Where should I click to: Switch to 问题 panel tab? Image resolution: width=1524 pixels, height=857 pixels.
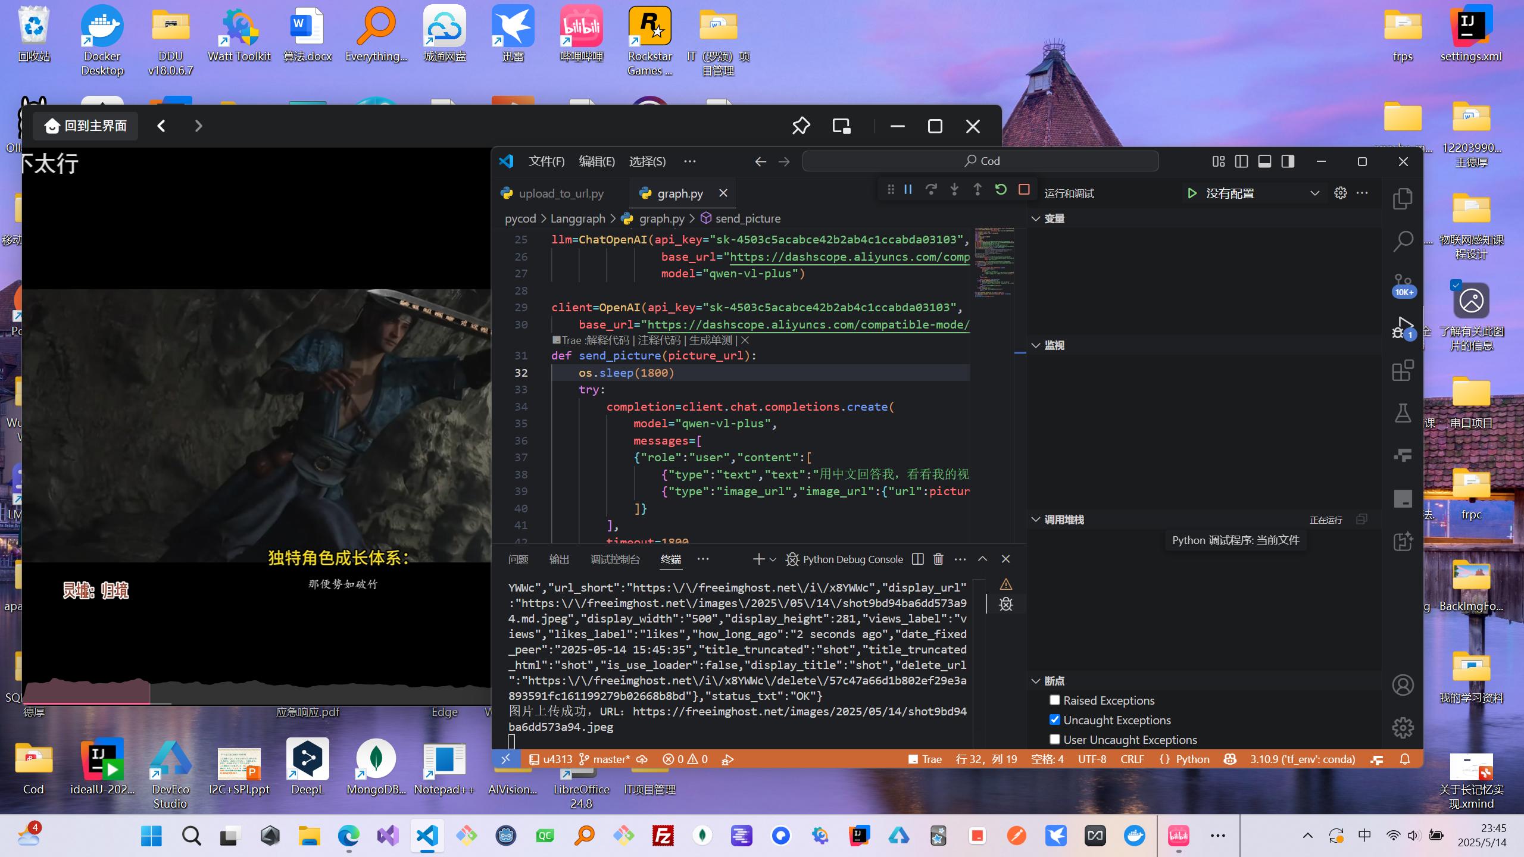(518, 559)
